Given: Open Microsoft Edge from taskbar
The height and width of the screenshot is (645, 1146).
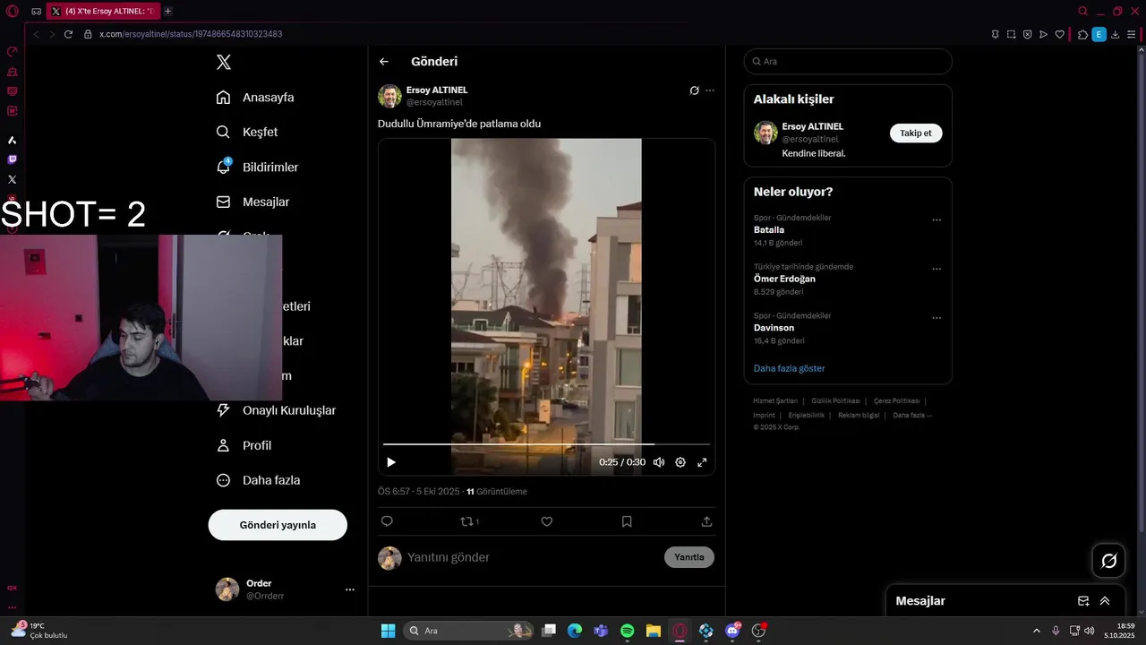Looking at the screenshot, I should click(x=574, y=631).
